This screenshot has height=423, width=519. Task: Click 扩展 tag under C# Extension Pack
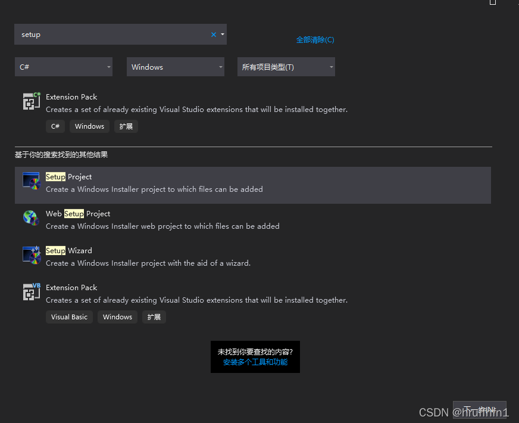pyautogui.click(x=126, y=126)
